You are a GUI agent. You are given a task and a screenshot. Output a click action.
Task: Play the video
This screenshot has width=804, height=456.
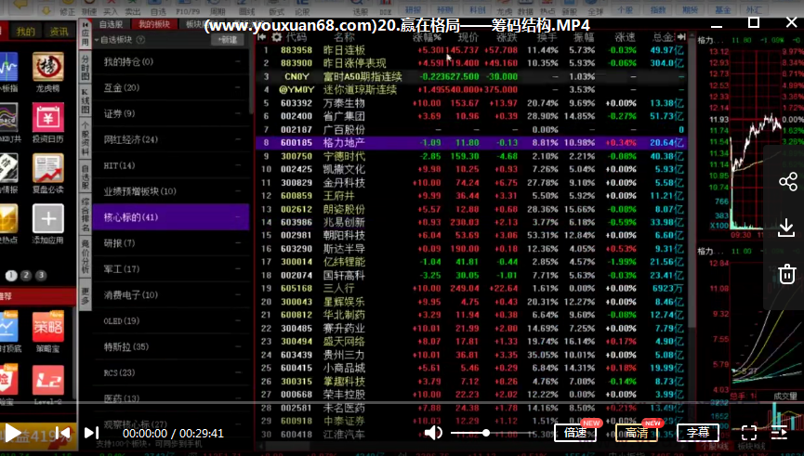(x=13, y=433)
